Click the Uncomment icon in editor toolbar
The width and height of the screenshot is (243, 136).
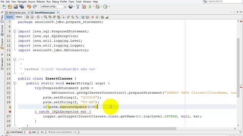click(x=107, y=17)
